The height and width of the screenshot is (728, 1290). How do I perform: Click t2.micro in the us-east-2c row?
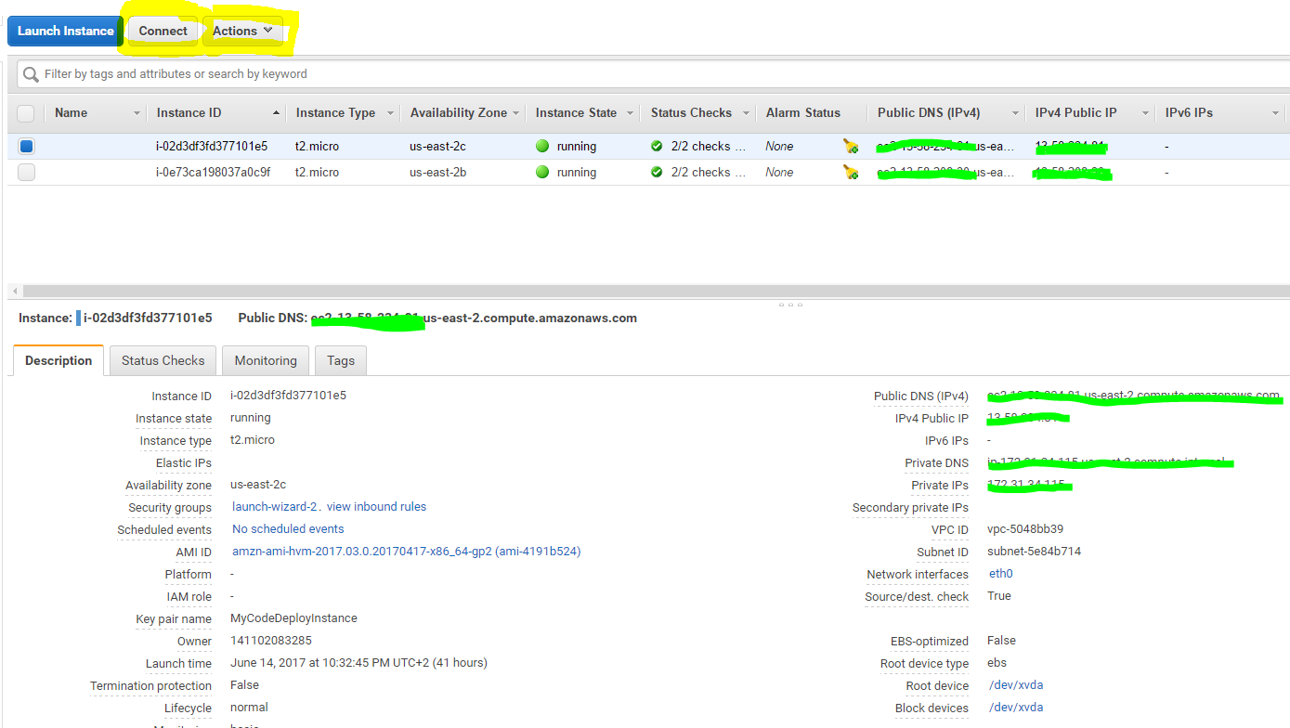point(317,146)
